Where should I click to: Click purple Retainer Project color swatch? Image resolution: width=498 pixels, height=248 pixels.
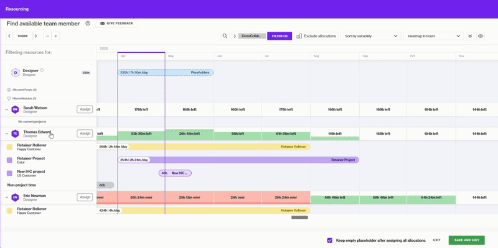9,160
